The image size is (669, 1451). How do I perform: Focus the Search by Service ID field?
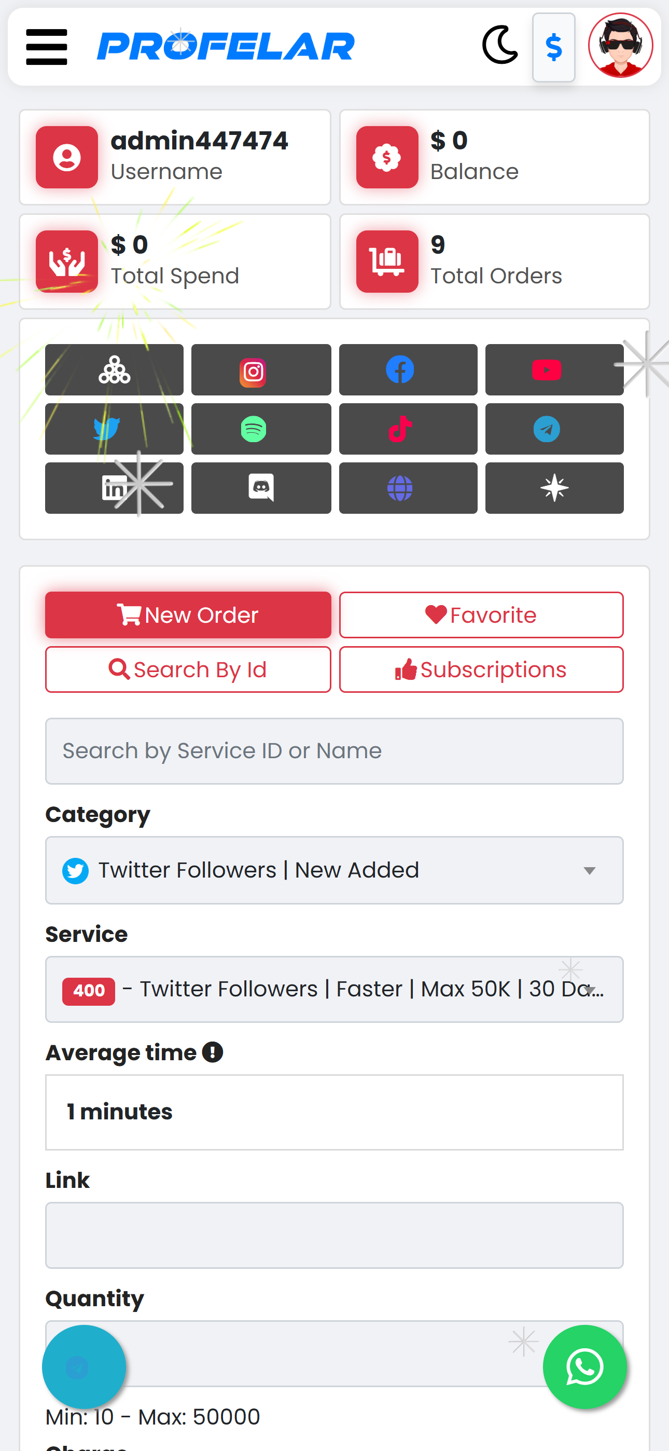(335, 751)
